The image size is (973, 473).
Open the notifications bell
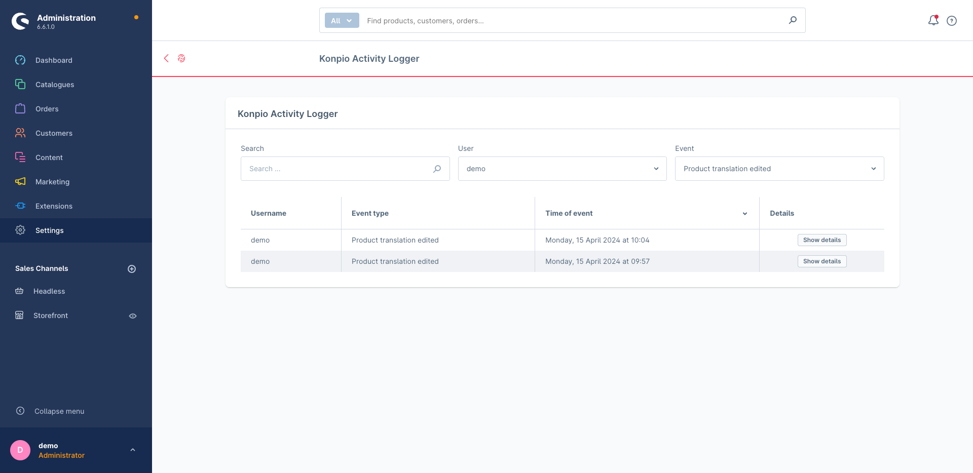[x=933, y=20]
